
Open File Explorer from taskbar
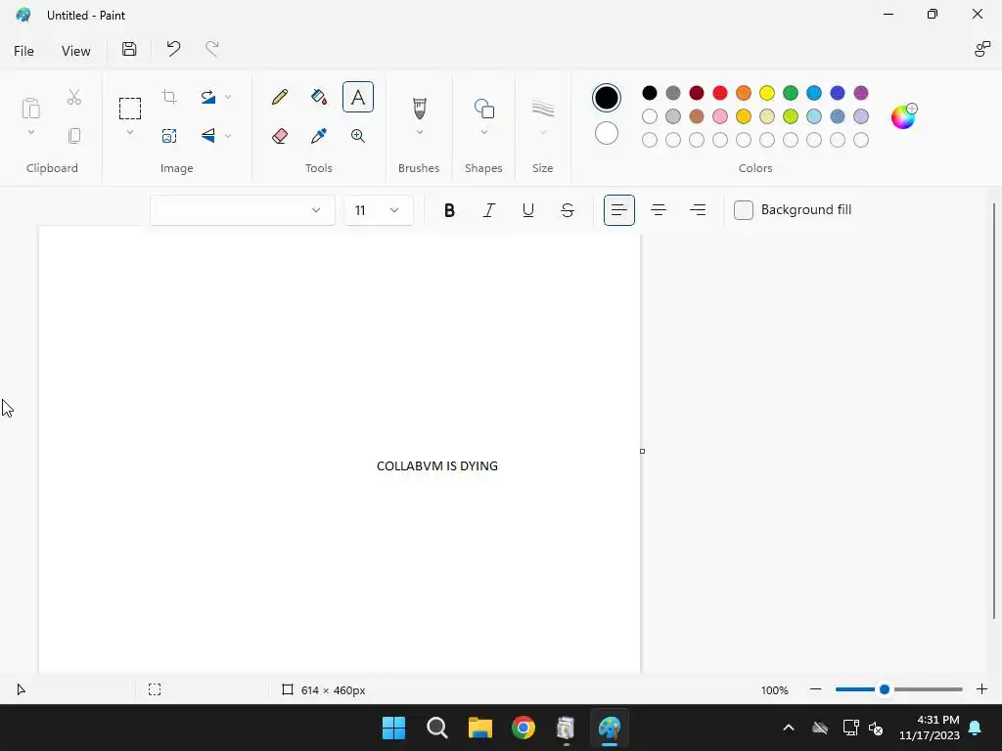coord(479,728)
